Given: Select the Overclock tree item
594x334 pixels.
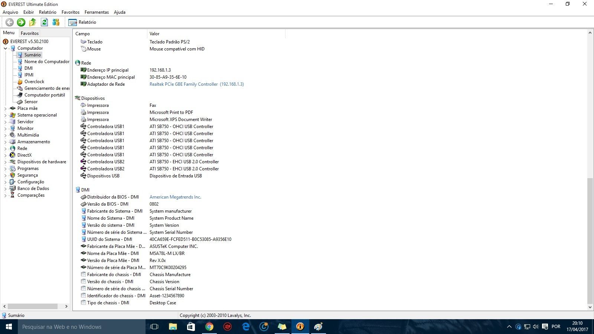Looking at the screenshot, I should [34, 82].
